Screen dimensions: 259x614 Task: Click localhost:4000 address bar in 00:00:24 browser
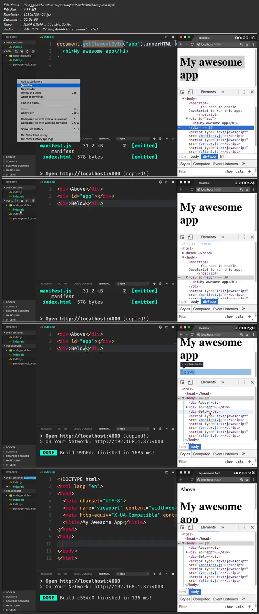(x=217, y=189)
